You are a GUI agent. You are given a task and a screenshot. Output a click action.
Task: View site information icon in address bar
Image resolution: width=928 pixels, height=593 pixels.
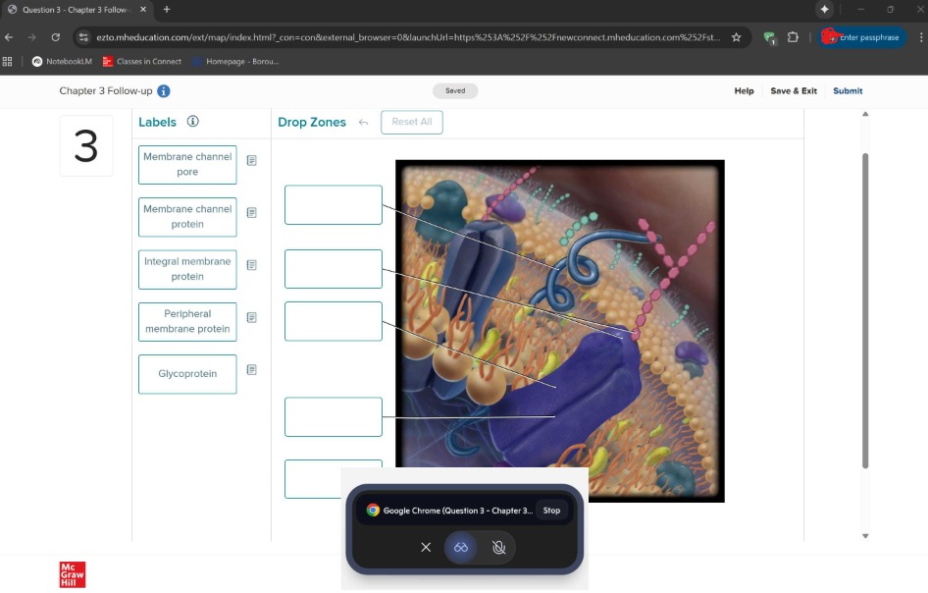pyautogui.click(x=83, y=37)
